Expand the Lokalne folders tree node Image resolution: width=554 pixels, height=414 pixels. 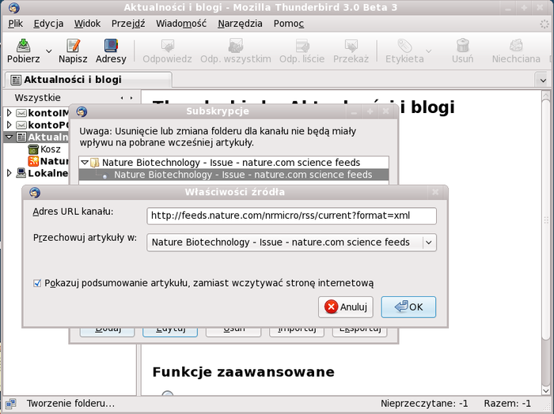click(9, 173)
